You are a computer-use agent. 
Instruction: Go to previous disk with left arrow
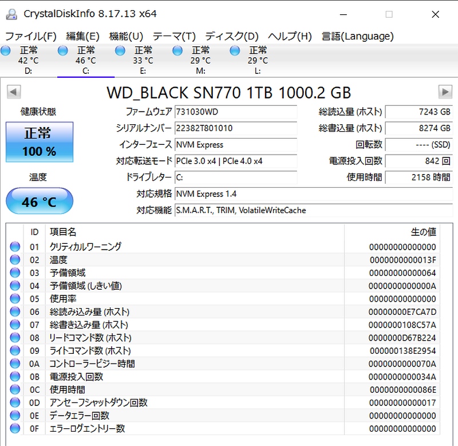[14, 92]
